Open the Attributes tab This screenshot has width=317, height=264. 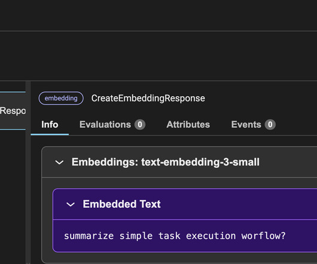pyautogui.click(x=188, y=124)
